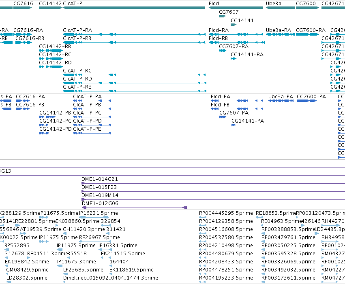Select the DME1-014G21 clone
The width and height of the screenshot is (345, 284).
click(x=213, y=183)
